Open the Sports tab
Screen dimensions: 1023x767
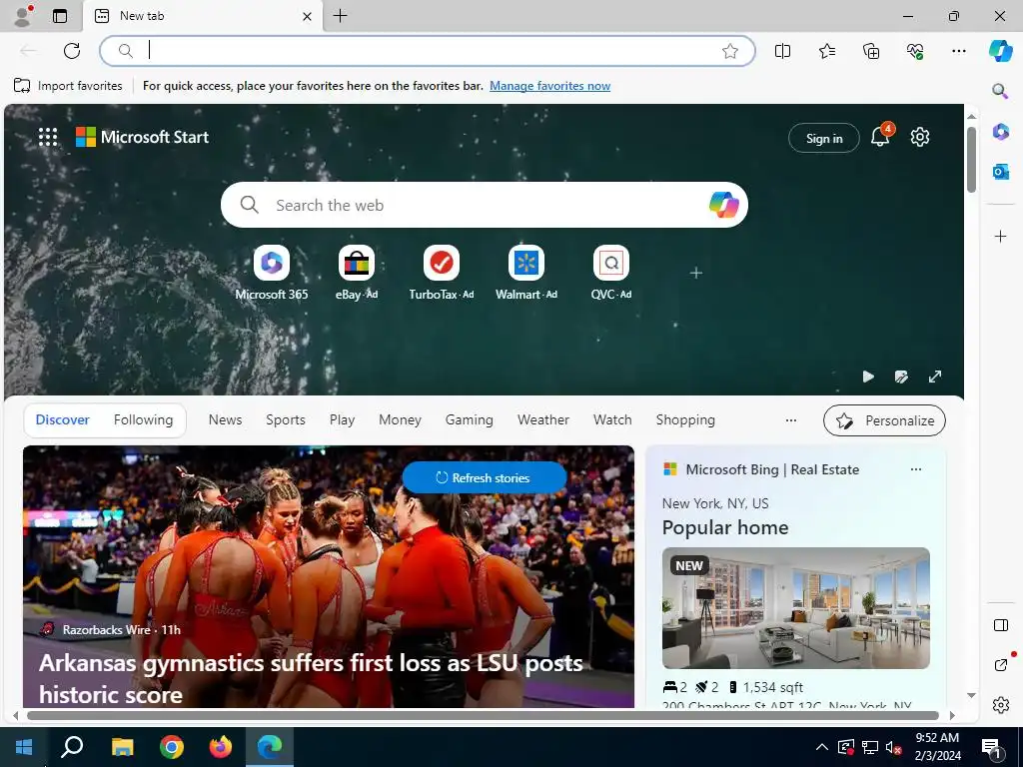coord(285,420)
